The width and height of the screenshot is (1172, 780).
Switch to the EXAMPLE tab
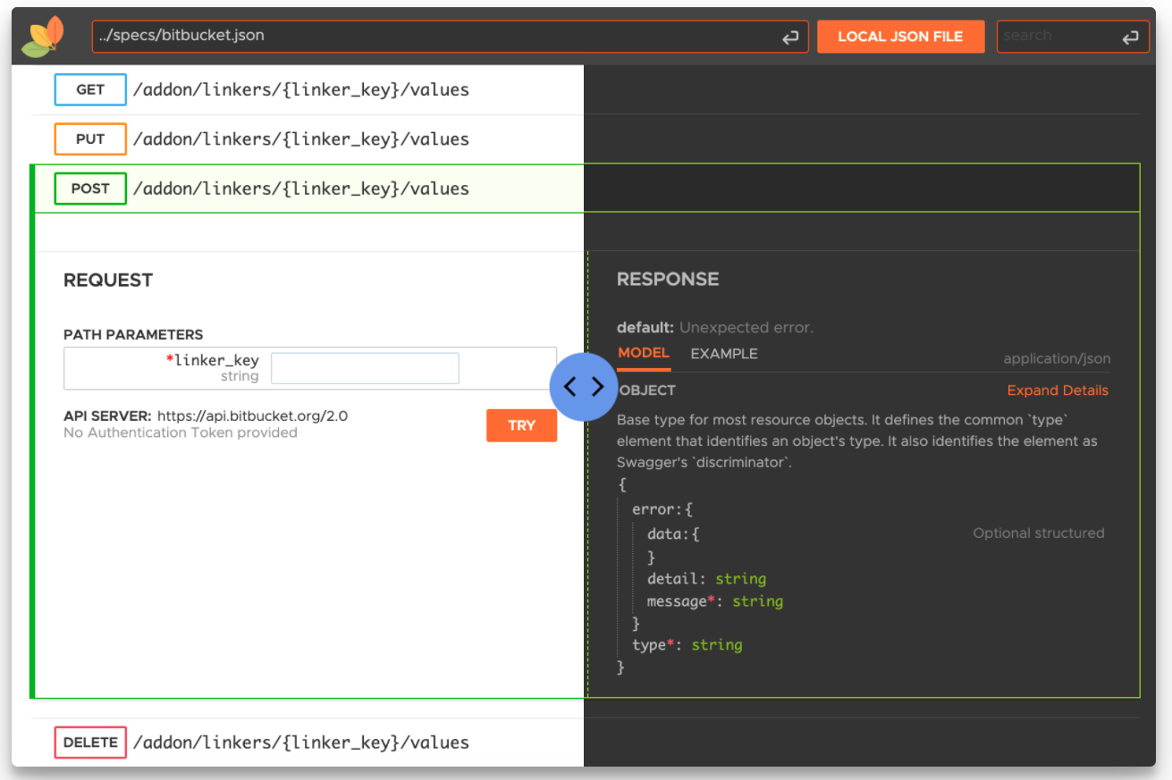tap(723, 354)
